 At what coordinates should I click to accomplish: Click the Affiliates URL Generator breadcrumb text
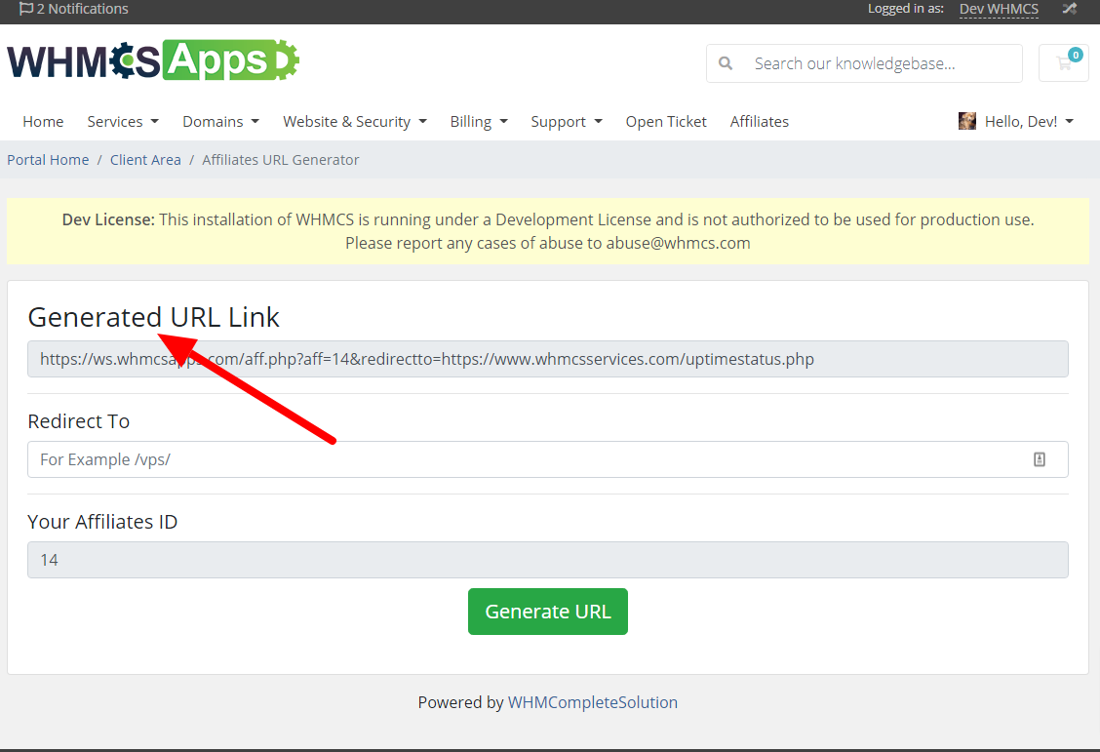pyautogui.click(x=281, y=160)
